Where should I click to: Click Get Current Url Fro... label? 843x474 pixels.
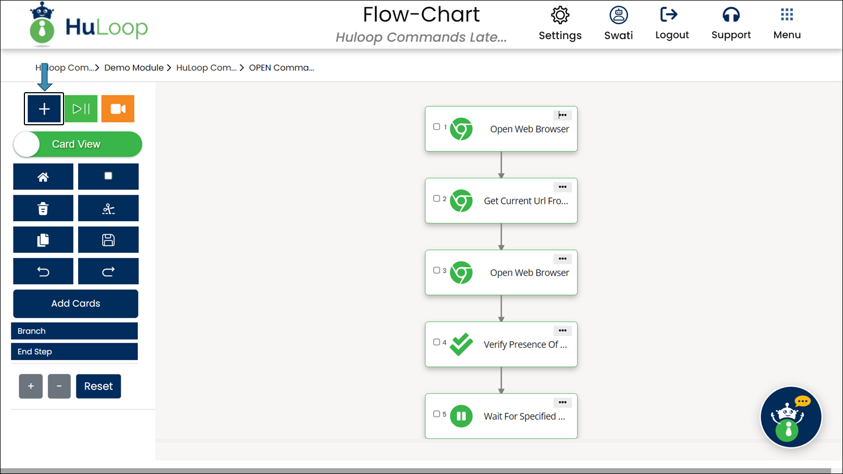[526, 201]
